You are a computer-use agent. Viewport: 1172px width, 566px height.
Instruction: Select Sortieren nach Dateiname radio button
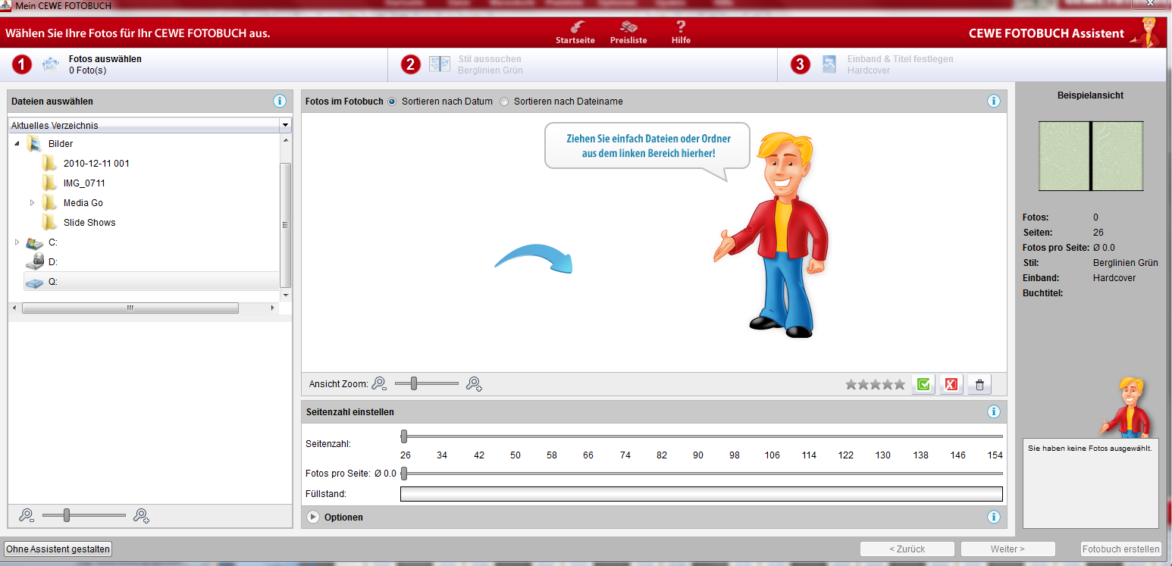point(504,102)
